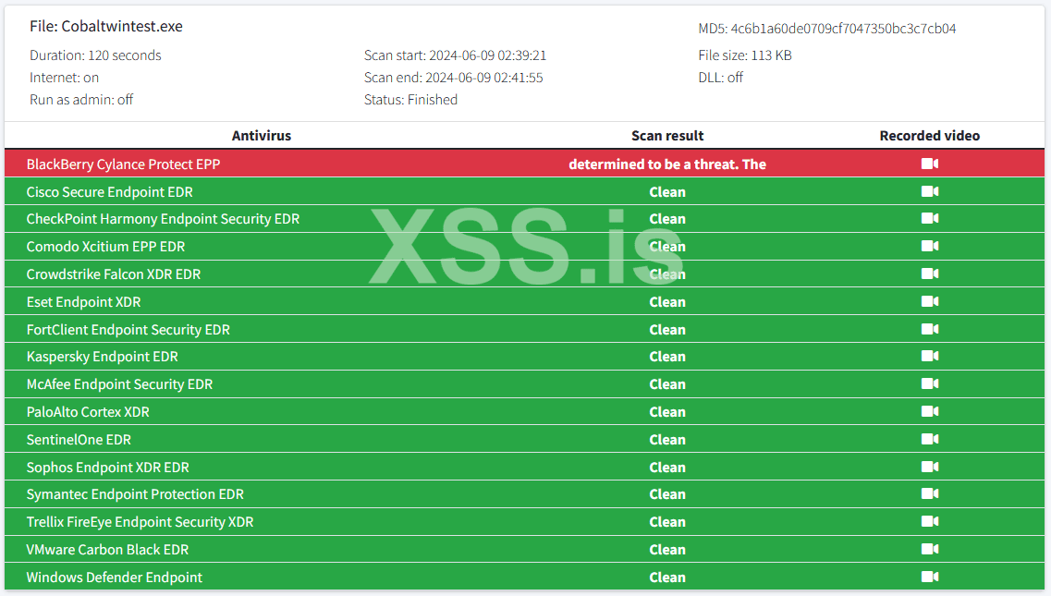Open recorded video for Eset Endpoint XDR
The width and height of the screenshot is (1051, 596).
click(x=930, y=301)
